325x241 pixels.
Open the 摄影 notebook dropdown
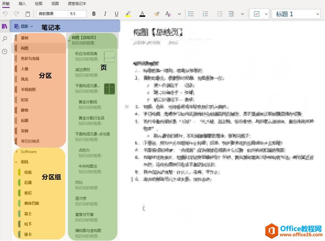[x=29, y=26]
